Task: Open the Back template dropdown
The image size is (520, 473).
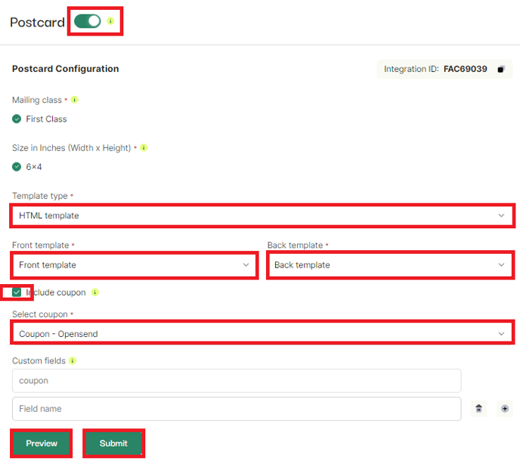Action: pyautogui.click(x=390, y=265)
